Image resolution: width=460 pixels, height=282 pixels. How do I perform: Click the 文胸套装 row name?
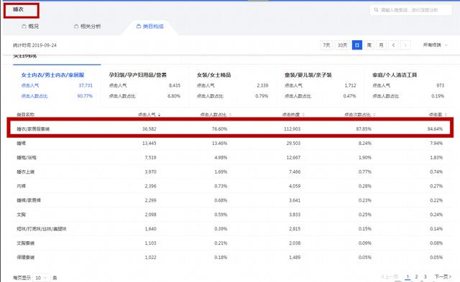point(26,243)
